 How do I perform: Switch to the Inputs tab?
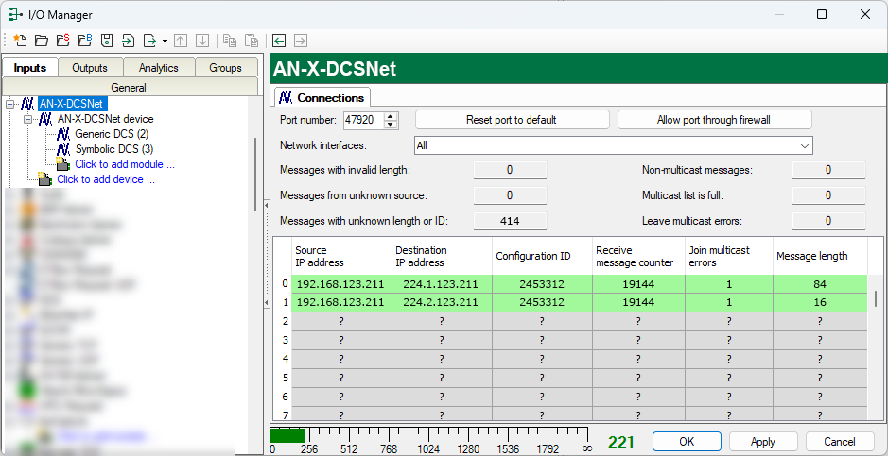(x=30, y=67)
